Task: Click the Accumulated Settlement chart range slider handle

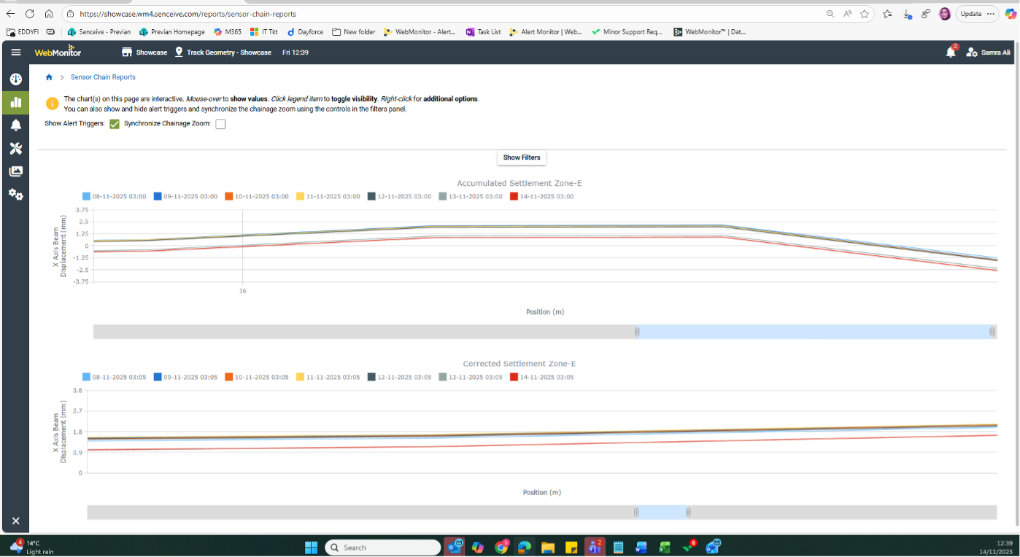Action: coord(637,332)
